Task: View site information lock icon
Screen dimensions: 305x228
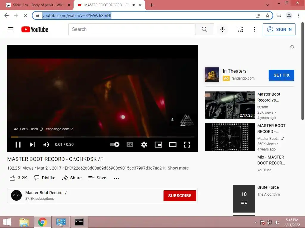Action: [38, 15]
